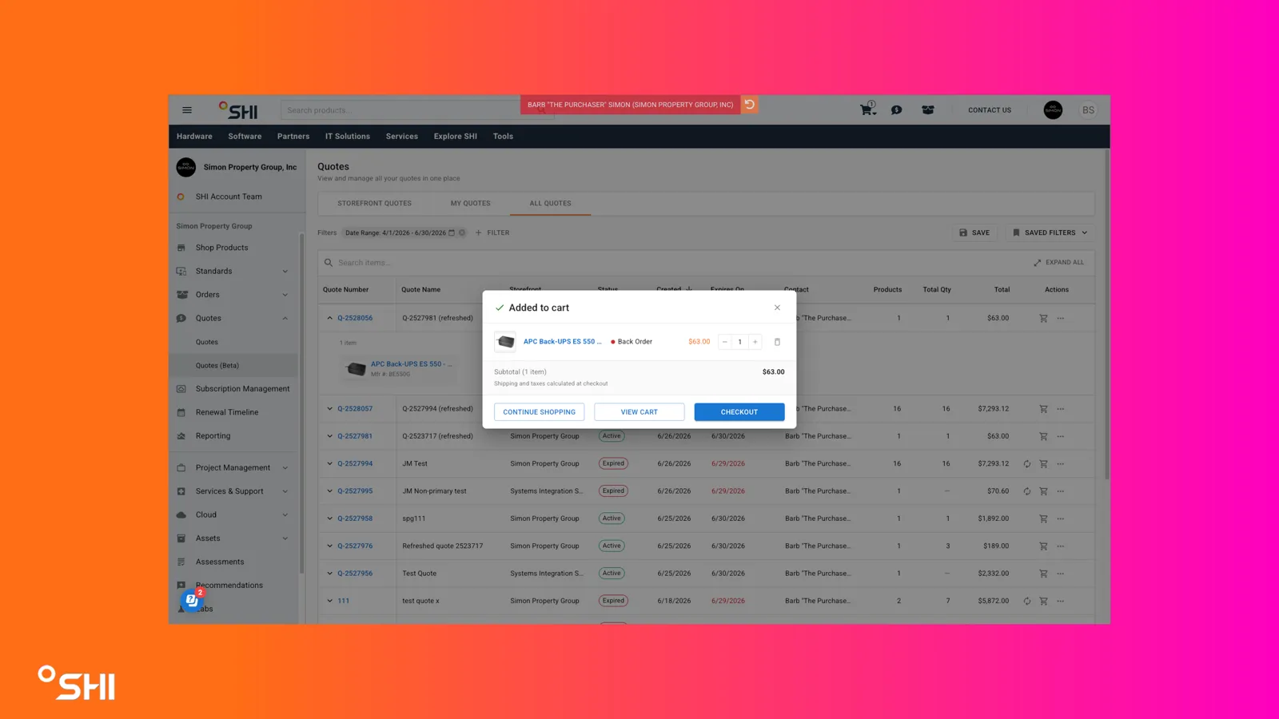Open the hamburger menu icon

tap(187, 110)
